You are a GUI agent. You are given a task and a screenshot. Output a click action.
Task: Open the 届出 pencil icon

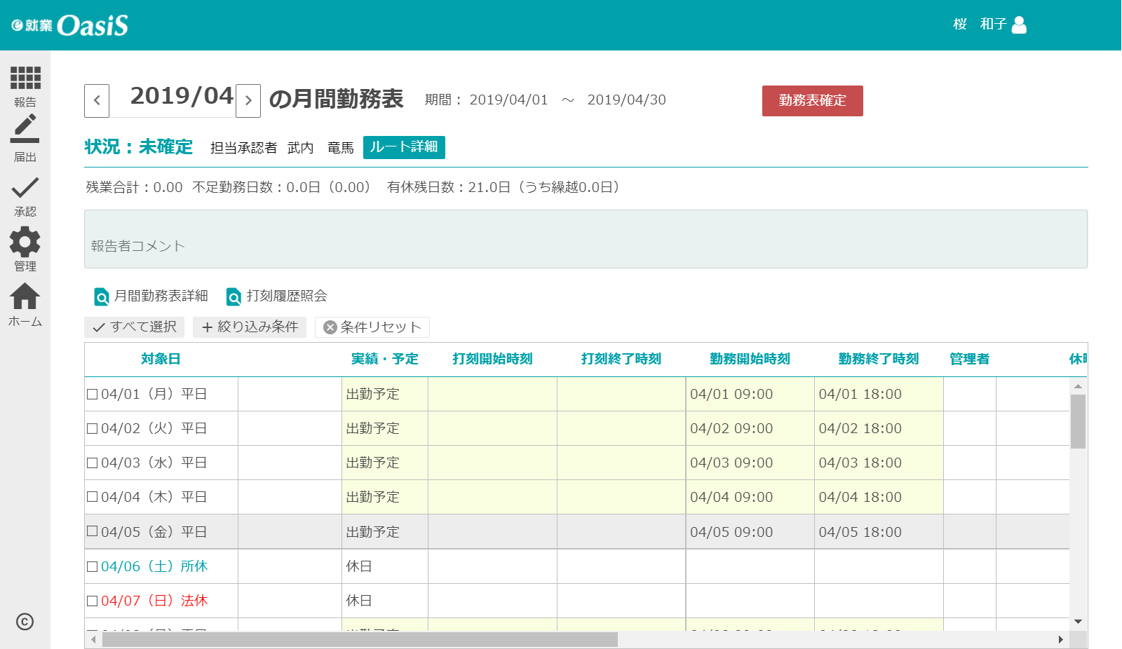click(x=25, y=128)
